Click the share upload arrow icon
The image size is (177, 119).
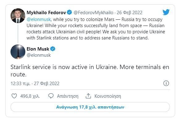click(x=88, y=96)
